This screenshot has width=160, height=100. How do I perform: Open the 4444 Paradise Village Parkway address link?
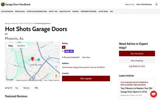(83, 67)
